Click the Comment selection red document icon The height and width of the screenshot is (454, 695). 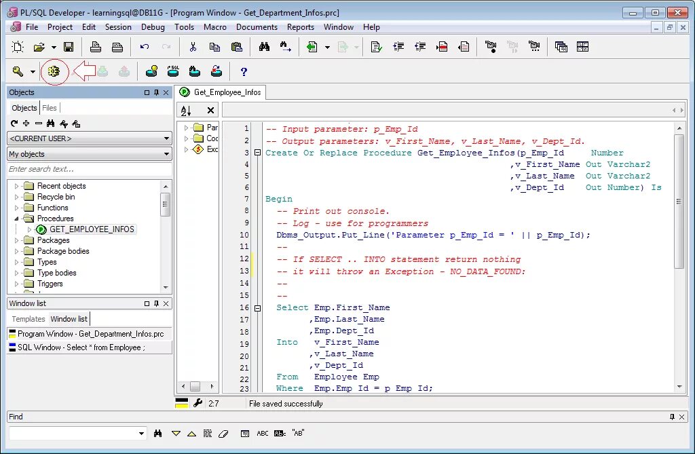click(x=441, y=47)
